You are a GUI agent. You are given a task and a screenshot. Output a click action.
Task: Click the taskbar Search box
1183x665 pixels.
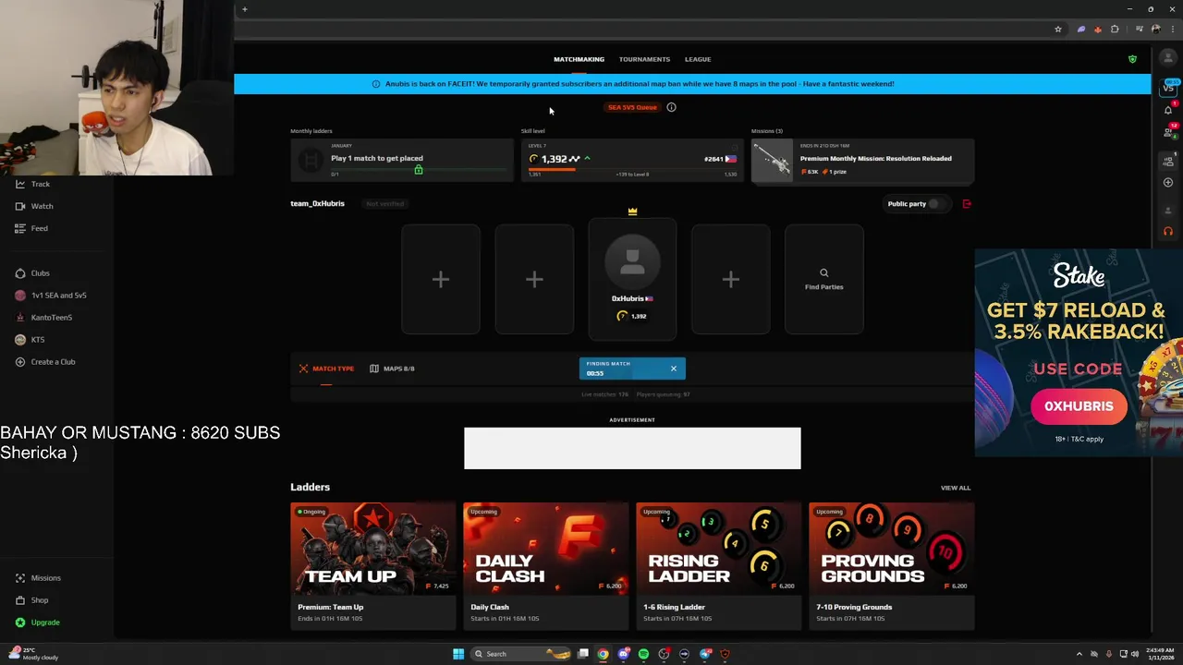[x=520, y=654]
